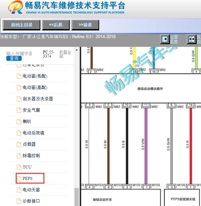Viewport: 201px width, 206px height.
Task: Click the document icon beside PEPS
Action: (x=19, y=179)
